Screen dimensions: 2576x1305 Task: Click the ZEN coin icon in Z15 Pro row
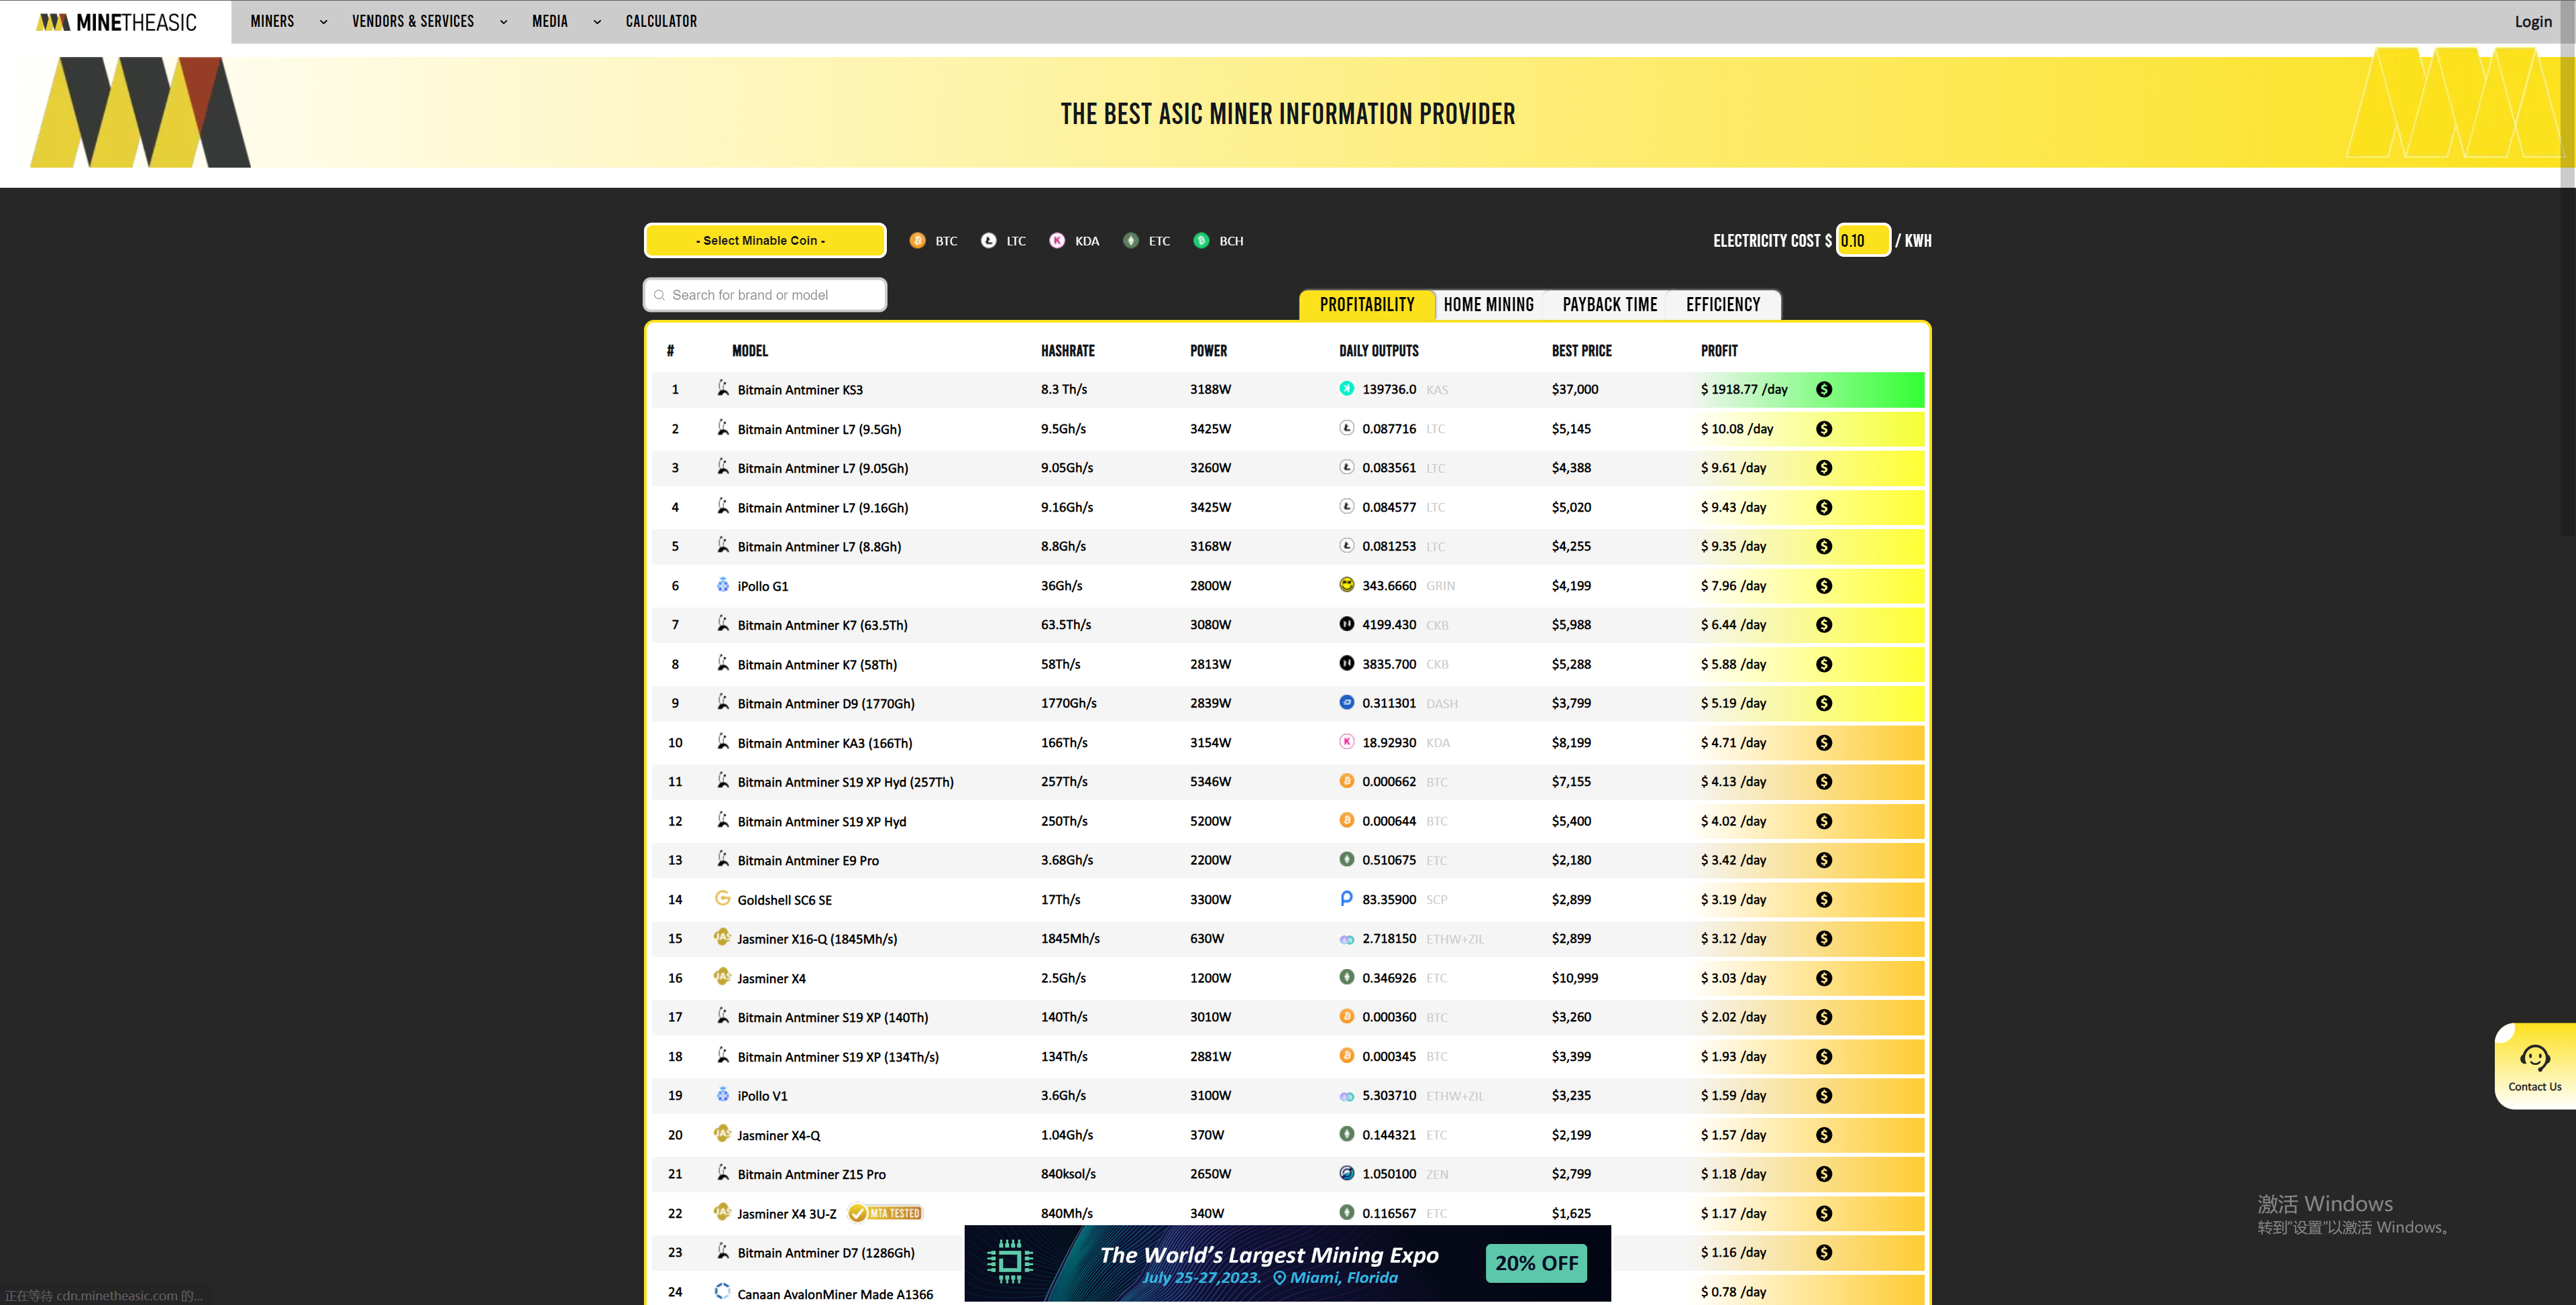click(x=1347, y=1173)
